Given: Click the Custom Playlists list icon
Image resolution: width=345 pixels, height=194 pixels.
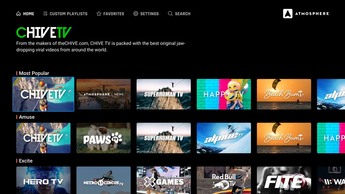Looking at the screenshot, I should pos(45,13).
